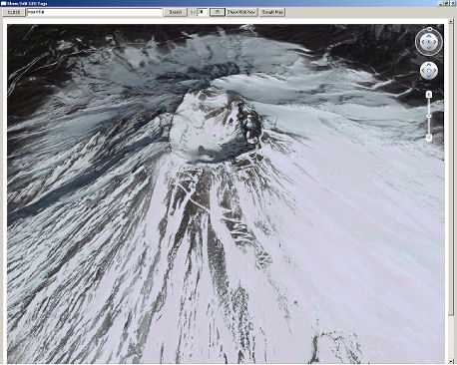457x365 pixels.
Task: Pan down using the move control
Action: [x=429, y=77]
